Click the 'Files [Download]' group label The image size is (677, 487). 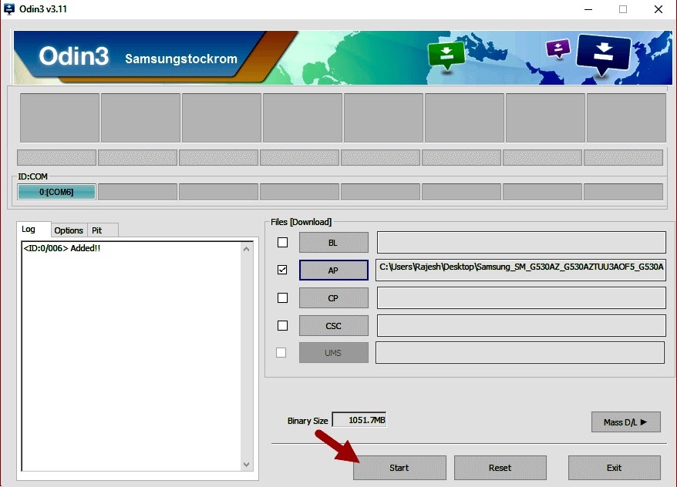pyautogui.click(x=301, y=222)
